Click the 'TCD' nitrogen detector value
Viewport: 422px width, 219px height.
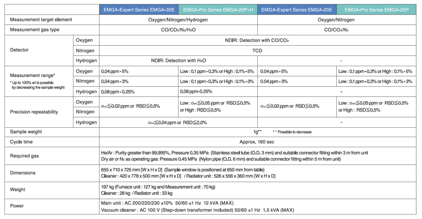coord(257,51)
